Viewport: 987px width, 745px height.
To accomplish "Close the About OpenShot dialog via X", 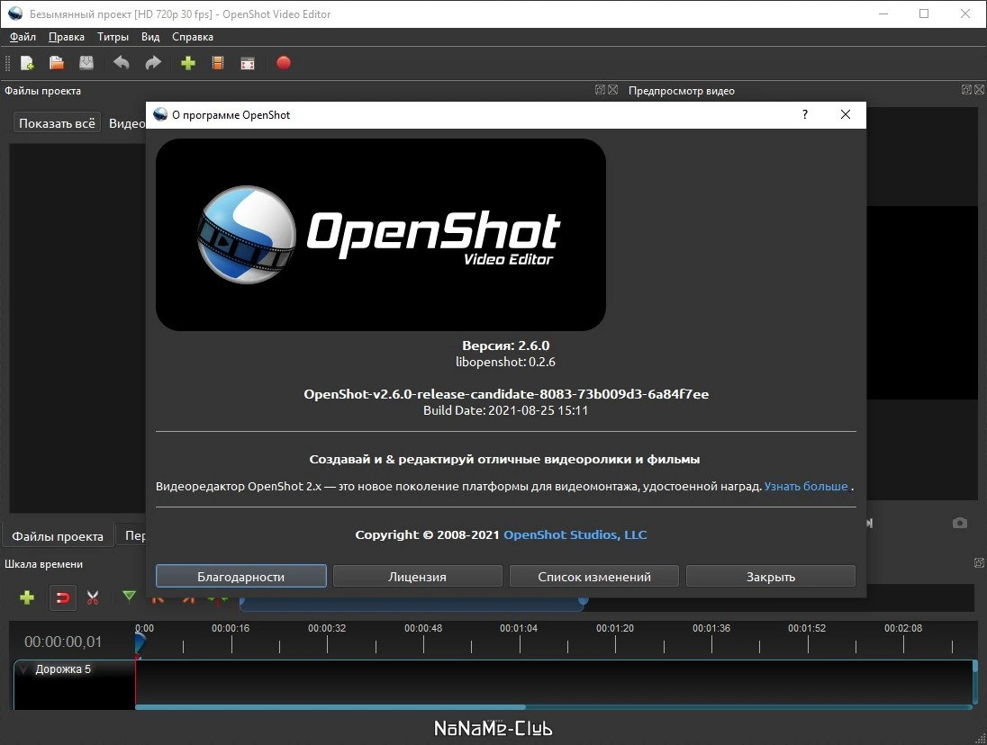I will click(846, 114).
